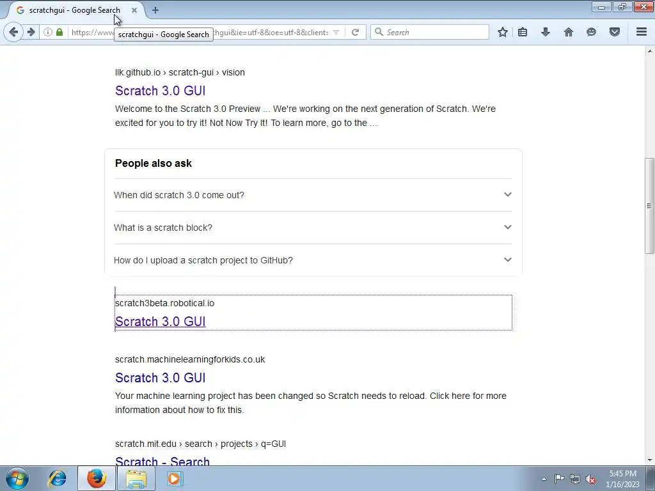The width and height of the screenshot is (655, 491).
Task: Click the green secure padlock icon
Action: tap(59, 32)
